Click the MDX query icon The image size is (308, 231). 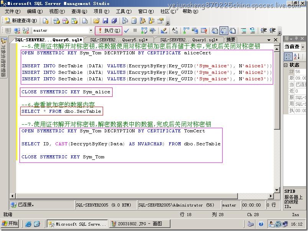[x=57, y=21]
